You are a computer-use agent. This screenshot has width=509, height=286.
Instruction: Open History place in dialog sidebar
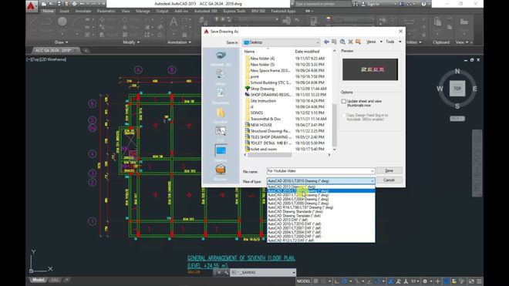[x=221, y=77]
